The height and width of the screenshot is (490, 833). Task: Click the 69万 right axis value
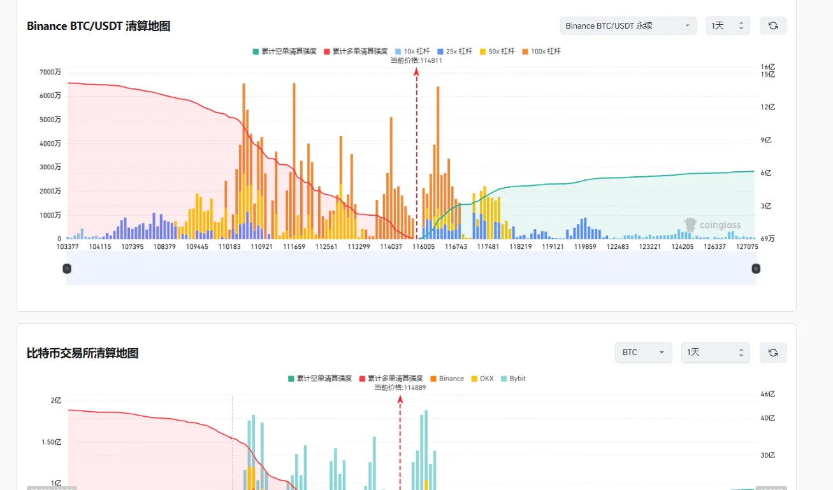[768, 239]
